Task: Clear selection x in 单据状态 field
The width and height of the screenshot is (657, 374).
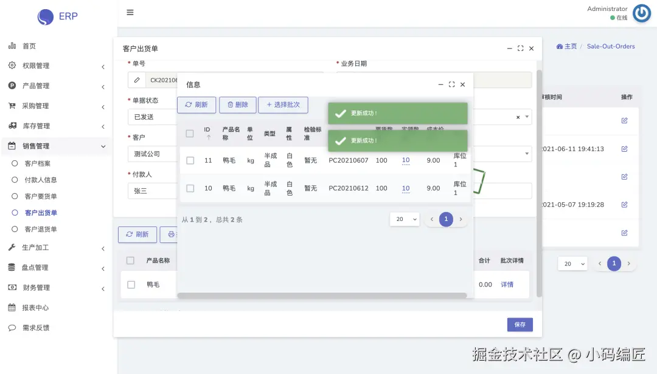Action: click(518, 117)
